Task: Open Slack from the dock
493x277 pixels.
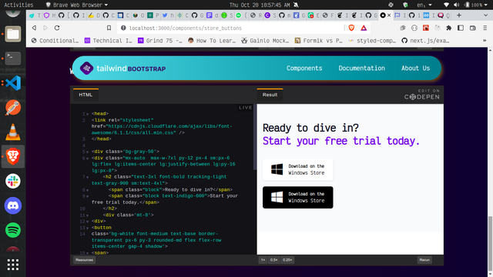Action: 13,182
